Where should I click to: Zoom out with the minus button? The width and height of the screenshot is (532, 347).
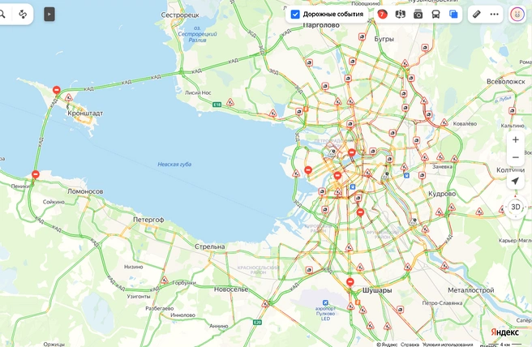516,157
